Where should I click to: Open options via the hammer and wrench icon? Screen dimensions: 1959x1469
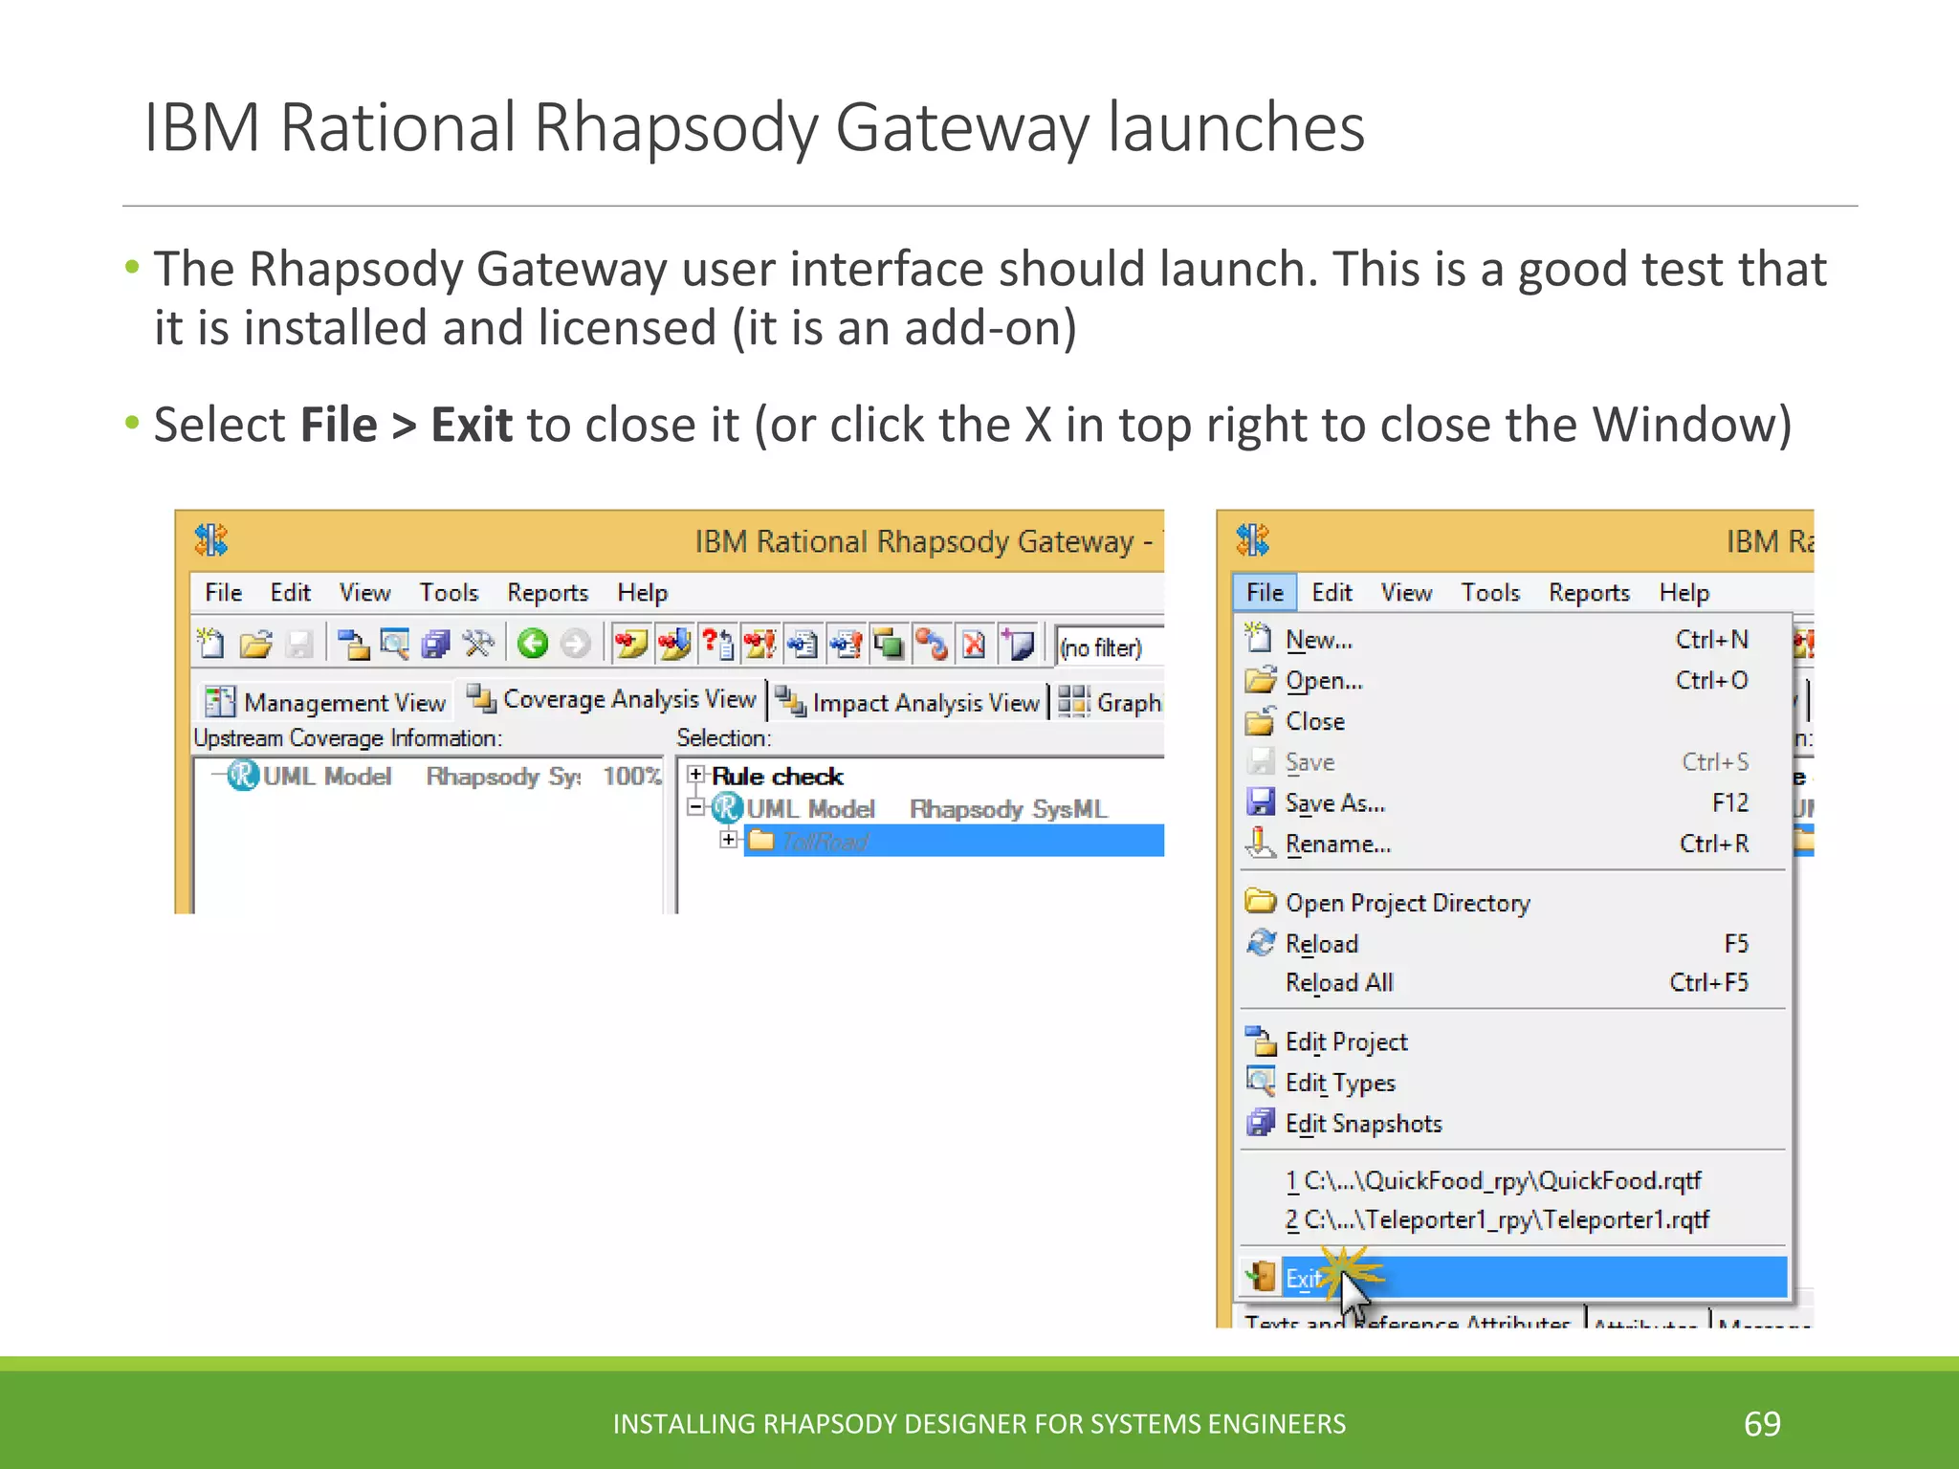coord(478,644)
